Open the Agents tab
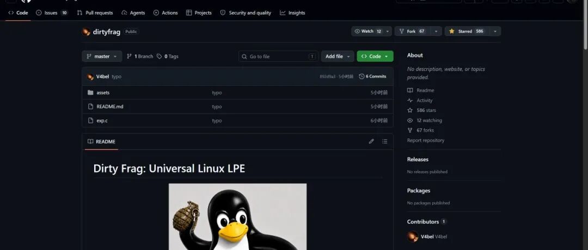588x250 pixels. tap(133, 12)
